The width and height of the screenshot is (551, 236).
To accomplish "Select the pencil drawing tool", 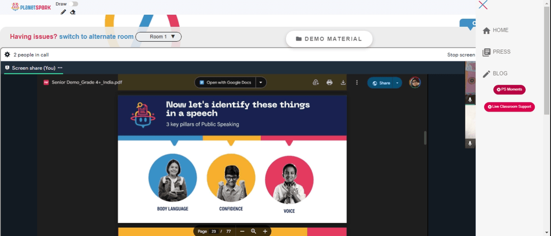I will click(x=63, y=12).
